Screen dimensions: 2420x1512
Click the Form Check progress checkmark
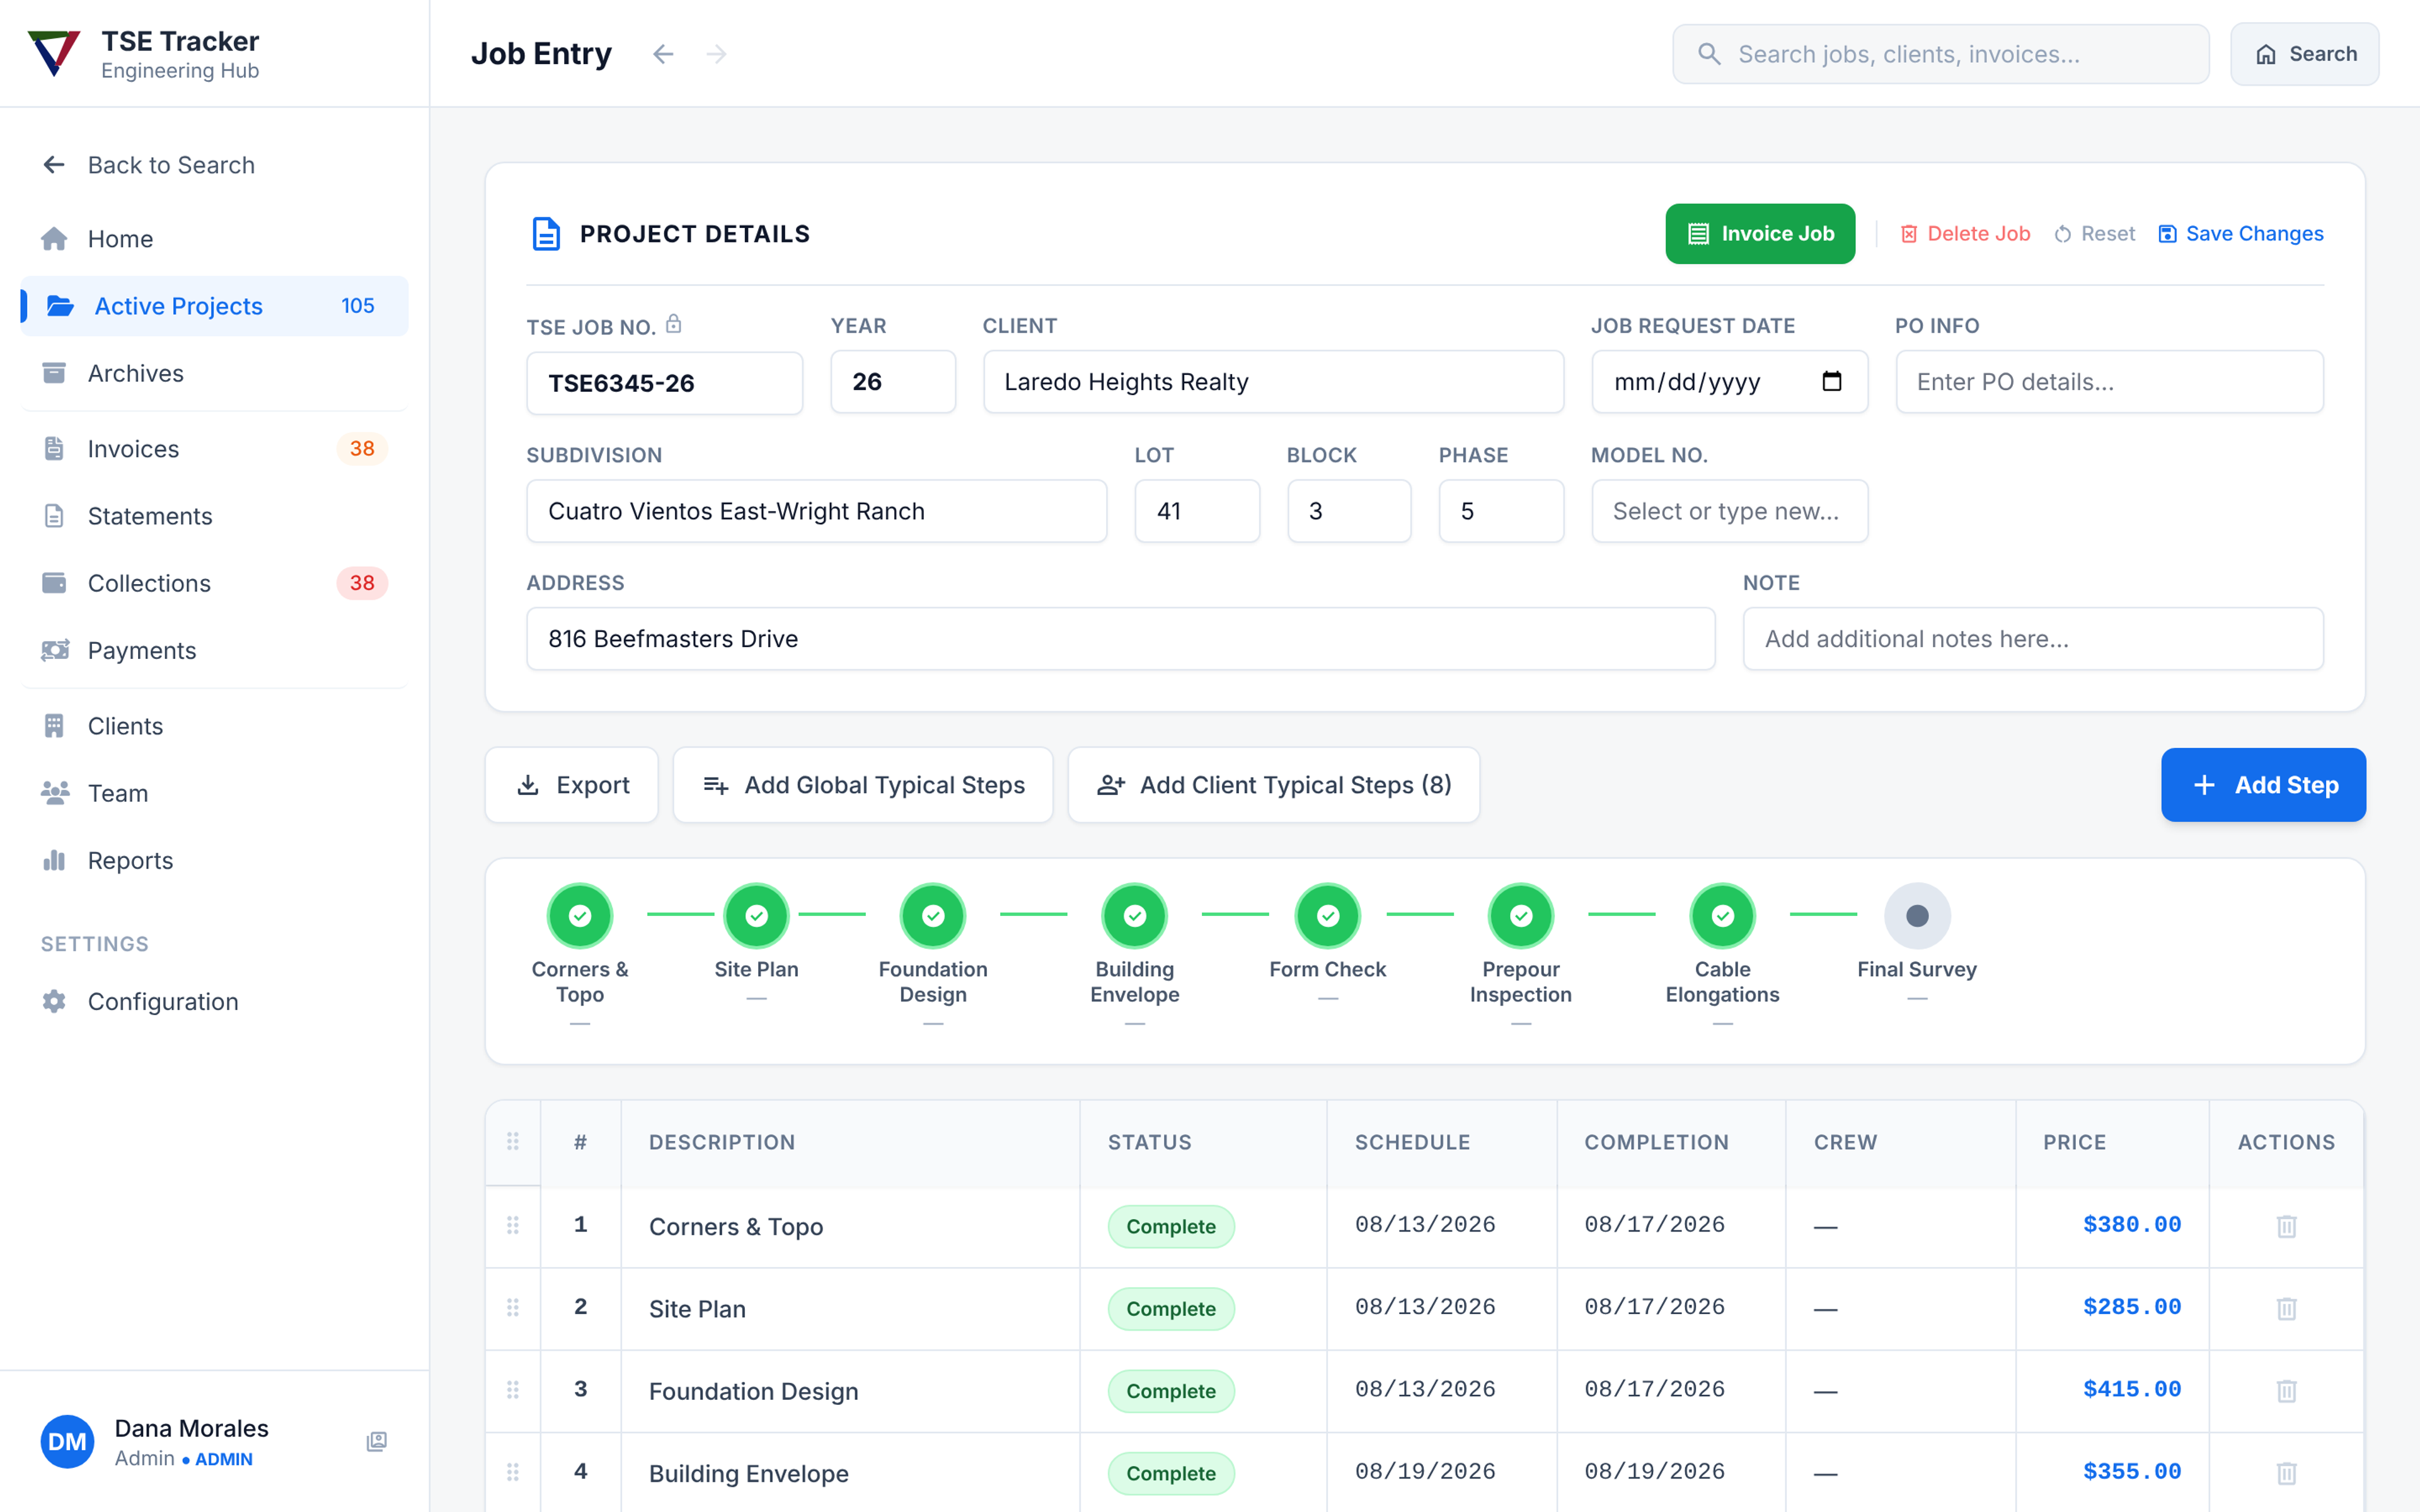pyautogui.click(x=1327, y=915)
